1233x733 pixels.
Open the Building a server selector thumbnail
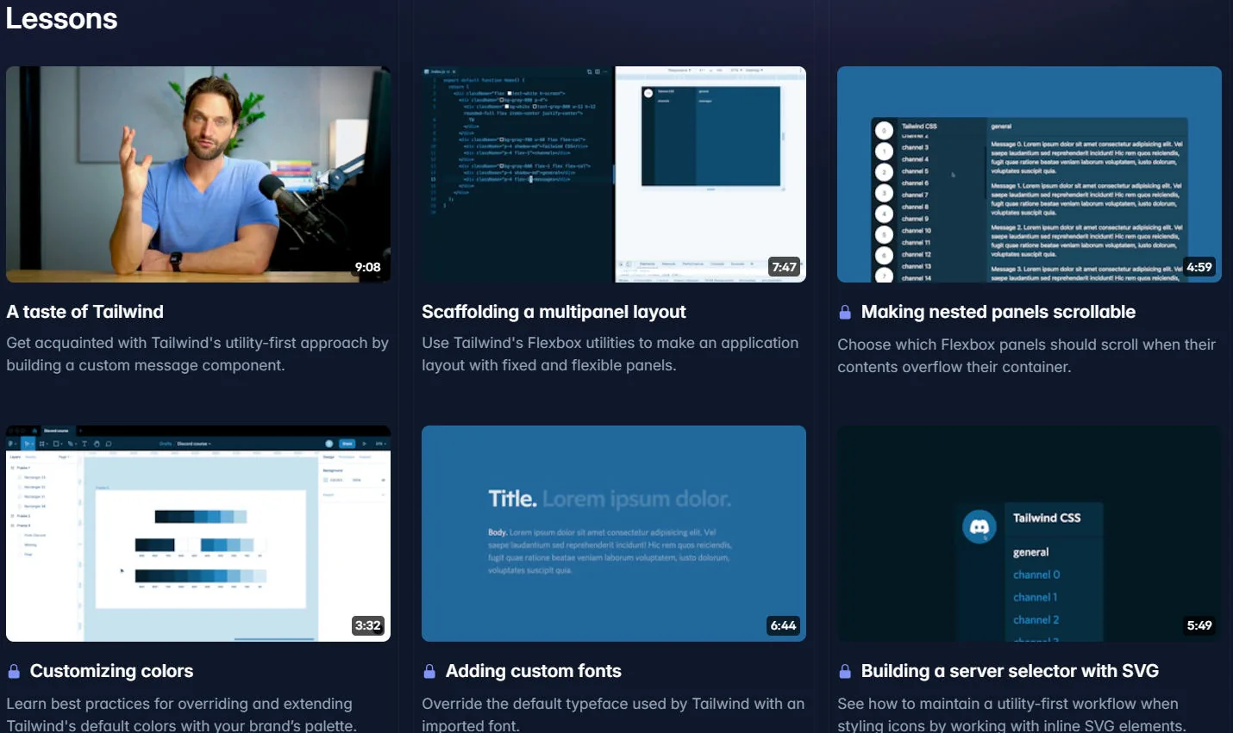coord(1030,533)
